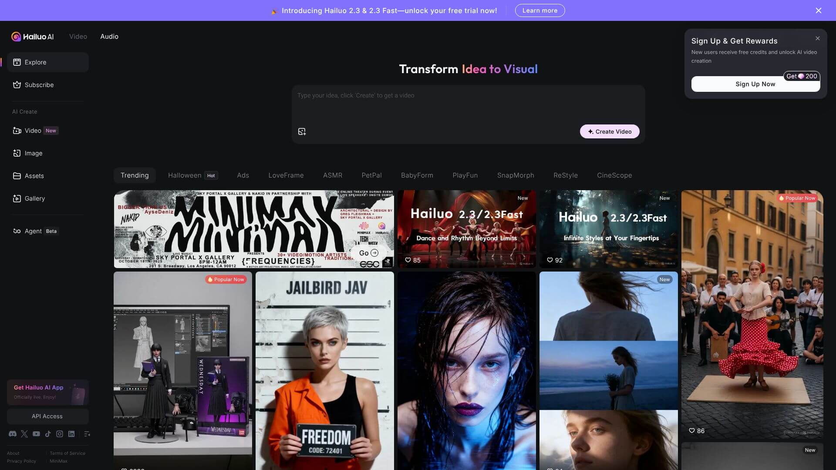
Task: Open the Gallery section
Action: [34, 198]
